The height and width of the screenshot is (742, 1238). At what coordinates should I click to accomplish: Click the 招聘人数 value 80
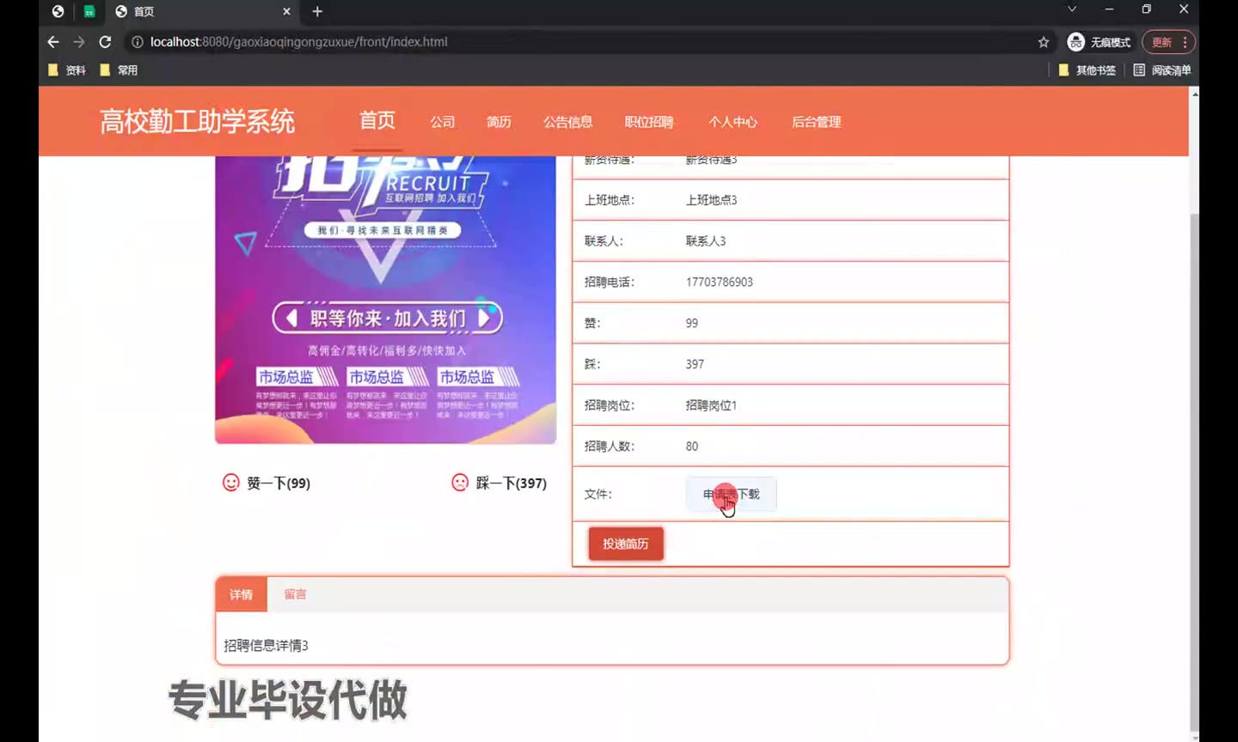click(692, 447)
